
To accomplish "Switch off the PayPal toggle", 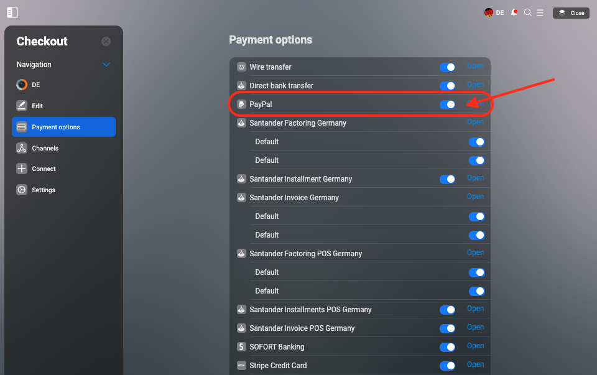I will pos(447,104).
